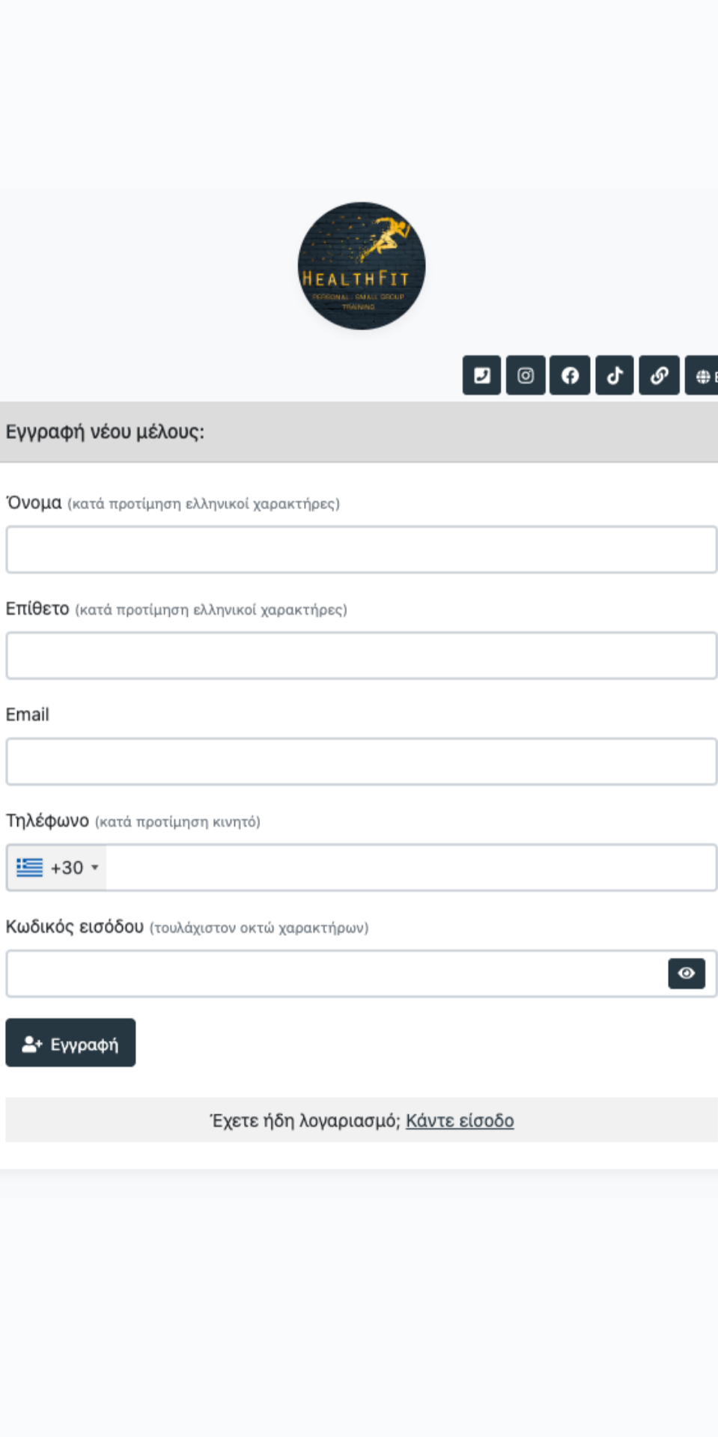Image resolution: width=718 pixels, height=1437 pixels.
Task: Open the +30 country code dropdown
Action: coord(74,868)
